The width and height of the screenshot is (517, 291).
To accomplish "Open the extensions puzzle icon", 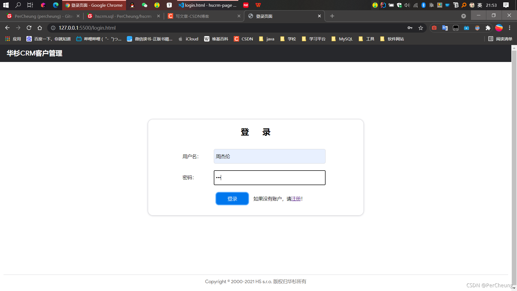I will tap(488, 28).
